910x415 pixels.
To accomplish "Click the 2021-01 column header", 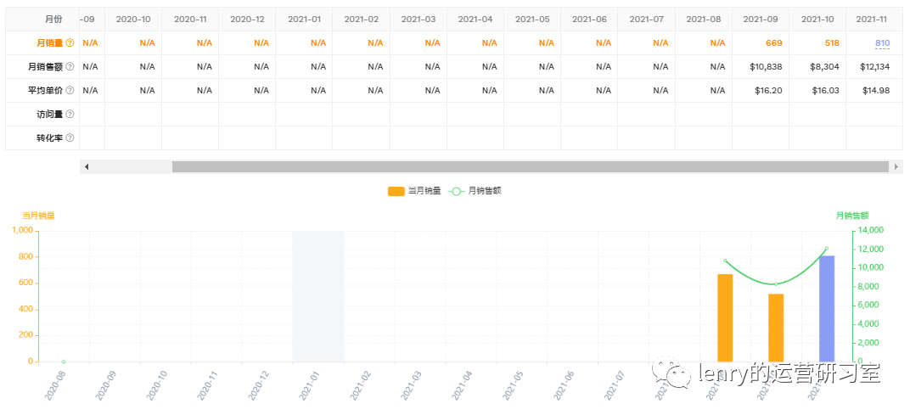I will point(304,20).
